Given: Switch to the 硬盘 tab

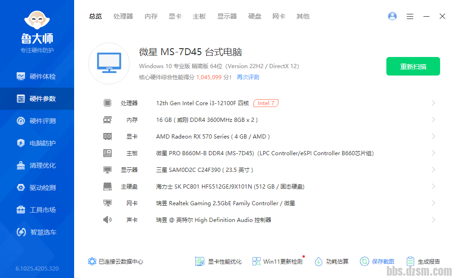Looking at the screenshot, I should pos(255,16).
